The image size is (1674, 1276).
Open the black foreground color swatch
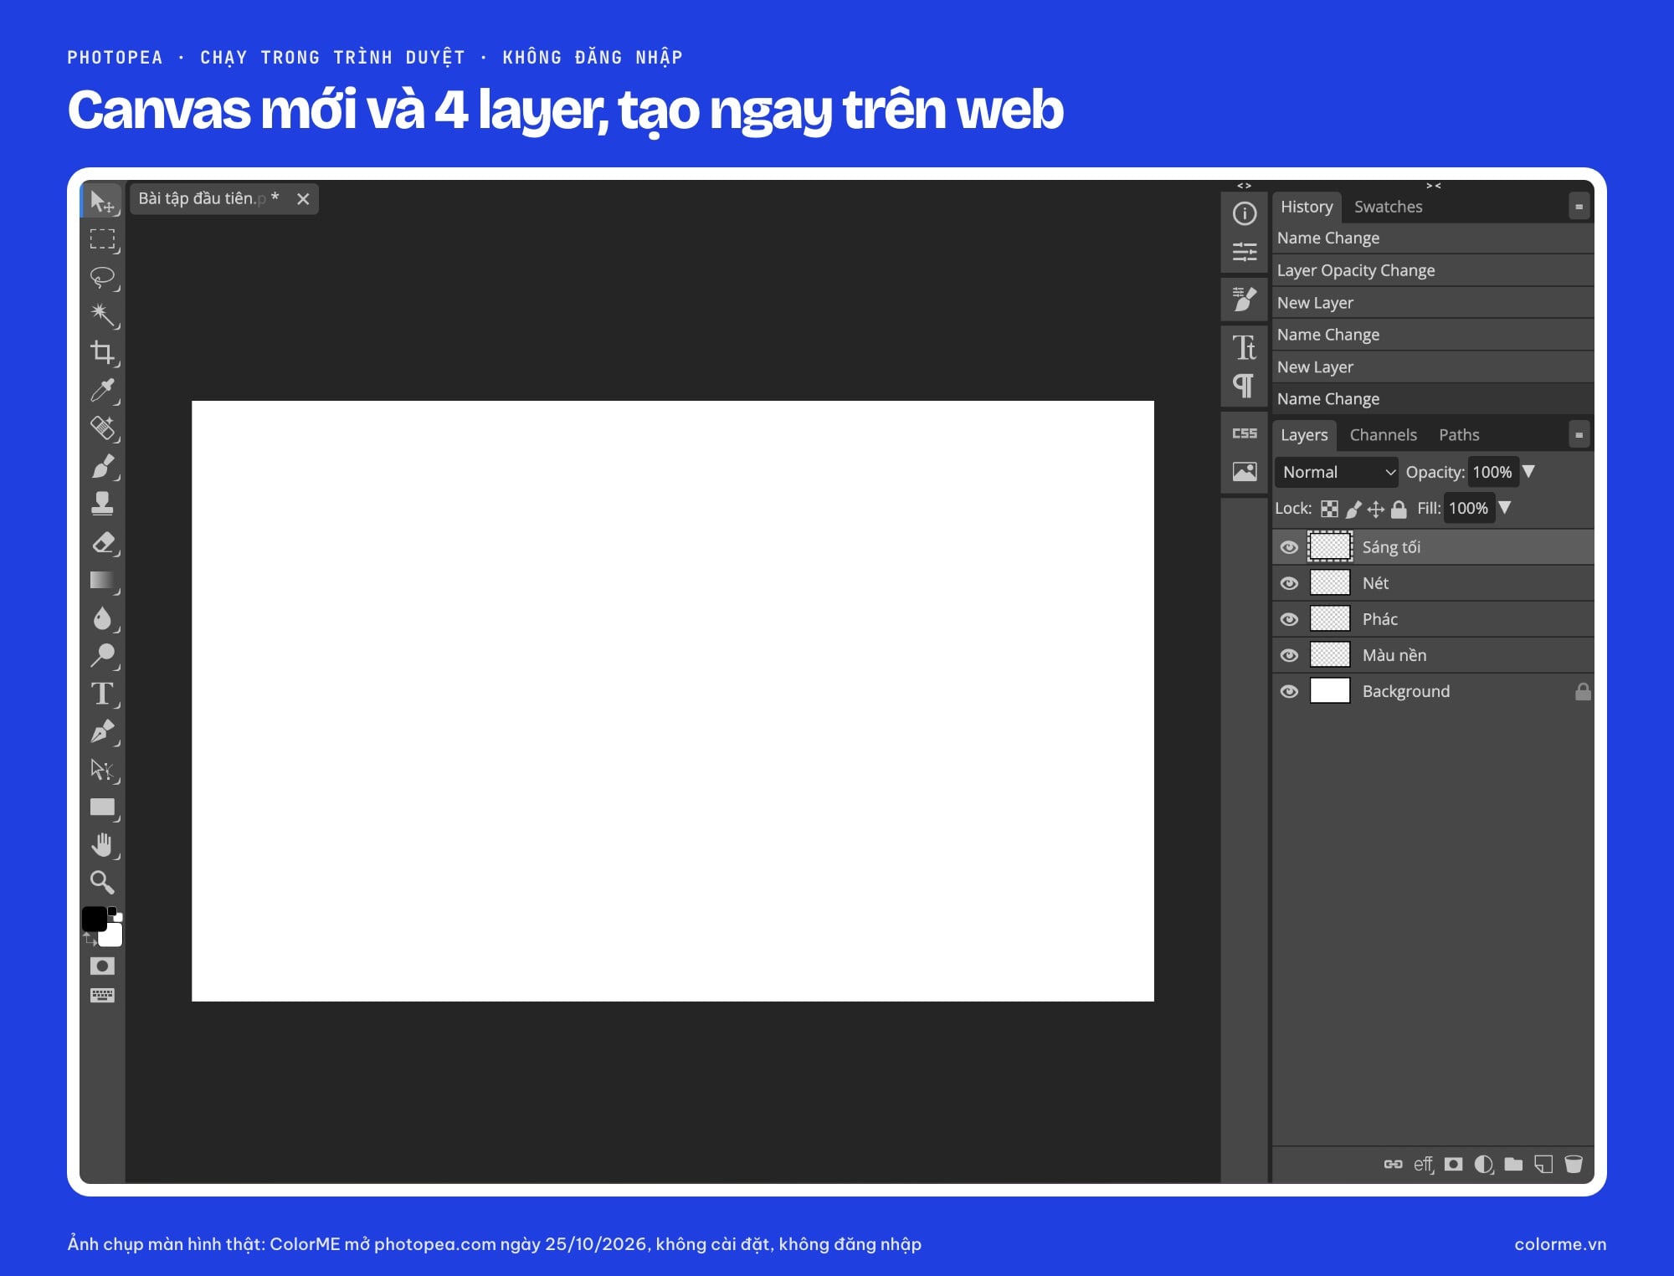coord(94,919)
